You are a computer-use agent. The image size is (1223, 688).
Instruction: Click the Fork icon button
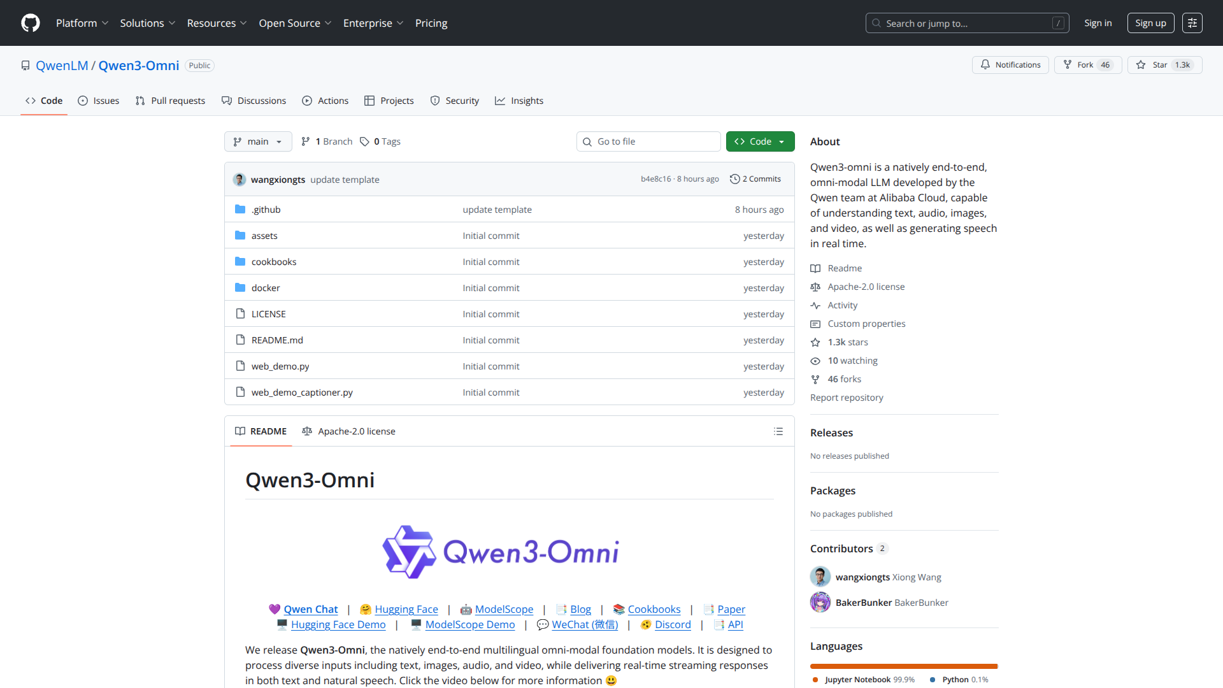click(x=1068, y=64)
